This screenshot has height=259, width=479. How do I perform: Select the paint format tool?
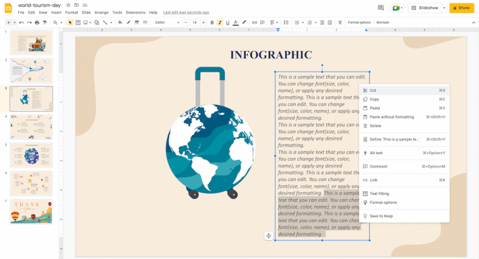tap(45, 22)
